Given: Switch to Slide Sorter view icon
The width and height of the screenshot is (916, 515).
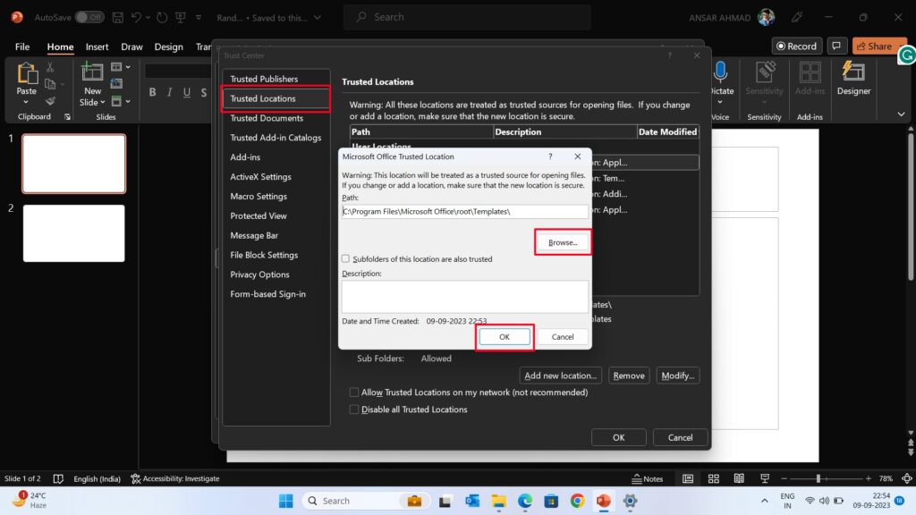Looking at the screenshot, I should coord(713,479).
